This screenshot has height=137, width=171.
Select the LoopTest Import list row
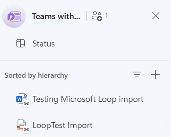tap(85, 125)
